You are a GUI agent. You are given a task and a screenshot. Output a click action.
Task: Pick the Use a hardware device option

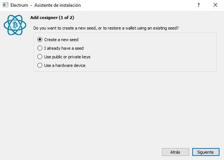40,65
